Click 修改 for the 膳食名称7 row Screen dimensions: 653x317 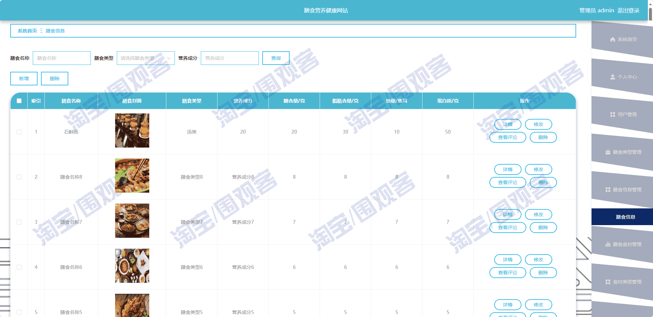[x=539, y=215]
